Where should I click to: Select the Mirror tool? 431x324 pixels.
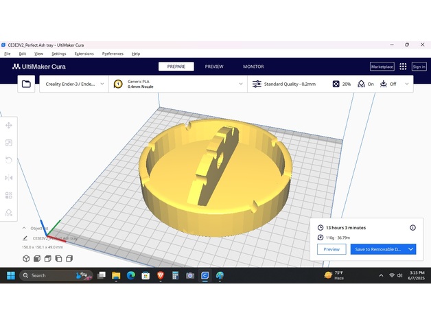click(9, 178)
